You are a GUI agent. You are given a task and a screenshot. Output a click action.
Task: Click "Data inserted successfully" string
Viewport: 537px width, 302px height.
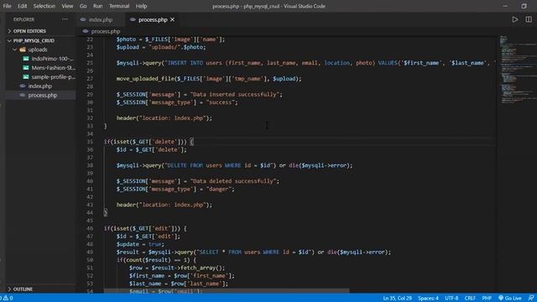pos(237,95)
